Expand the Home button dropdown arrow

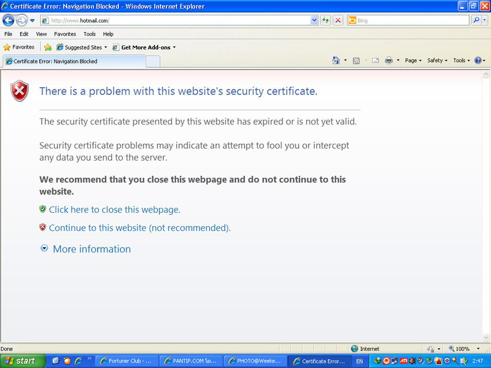click(345, 61)
